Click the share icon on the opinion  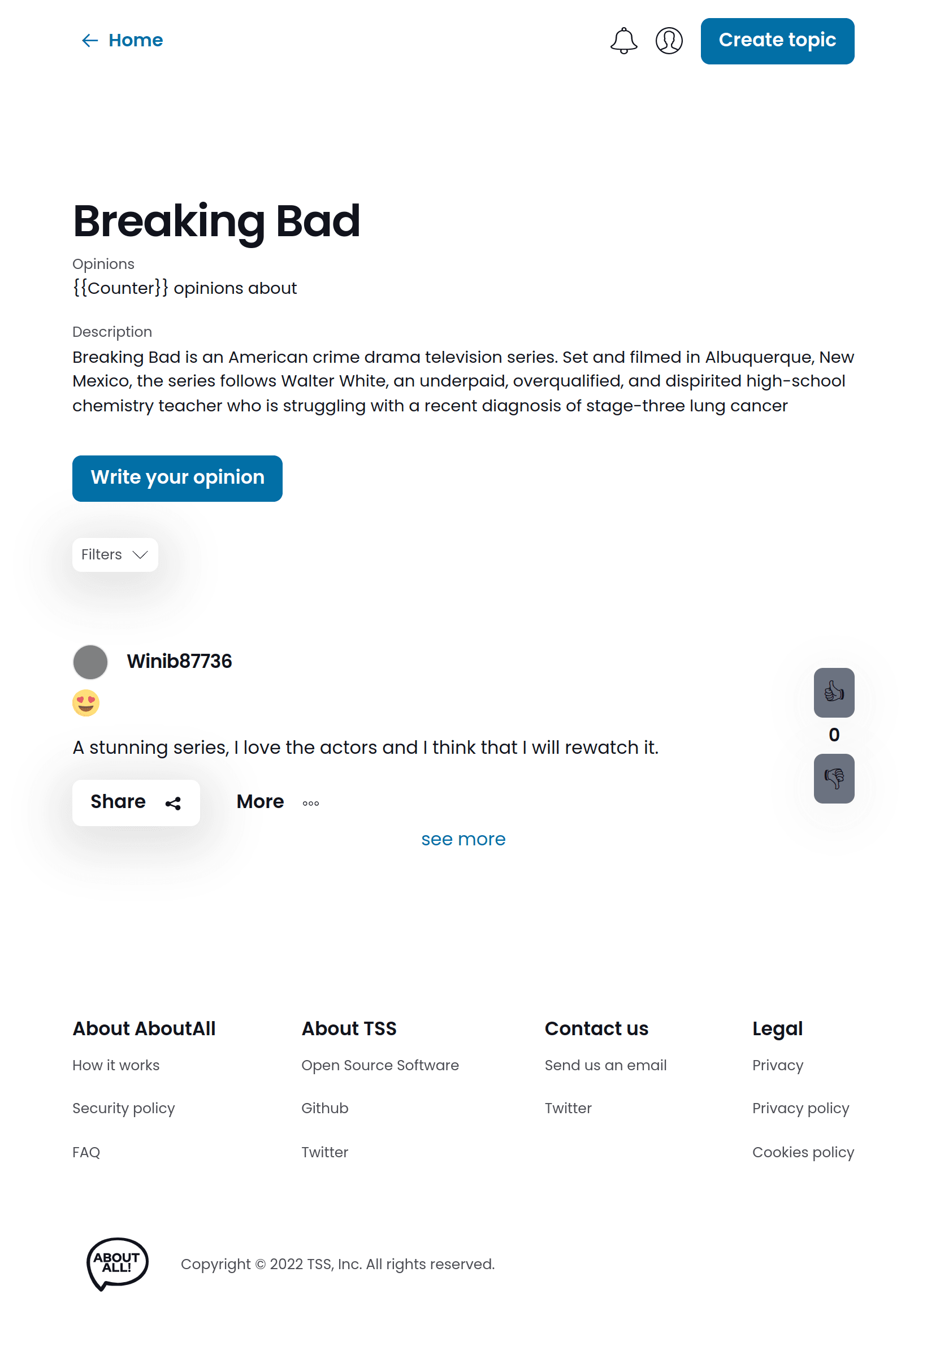click(x=173, y=803)
